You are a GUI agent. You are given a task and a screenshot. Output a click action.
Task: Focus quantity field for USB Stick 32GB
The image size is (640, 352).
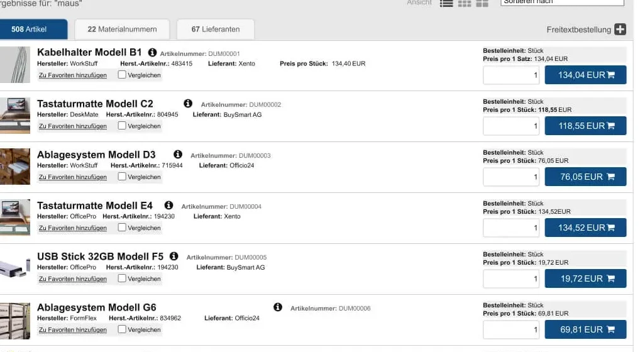coord(511,279)
